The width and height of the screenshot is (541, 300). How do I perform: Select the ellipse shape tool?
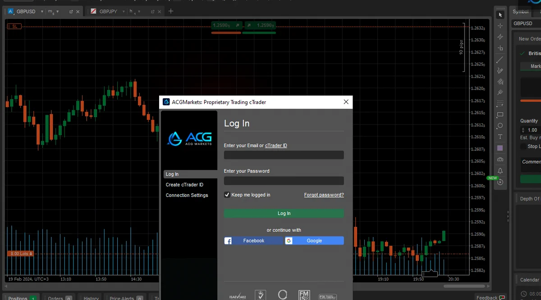coord(500,126)
